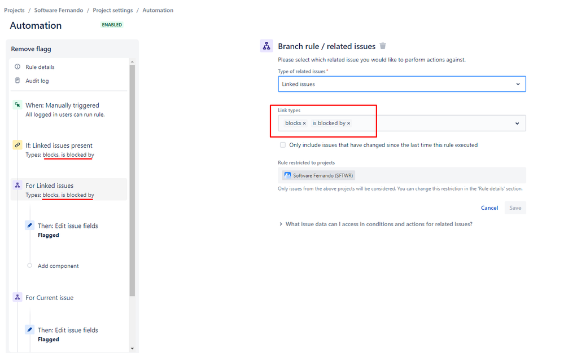Click pencil icon of second Edit issue fields
Image resolution: width=564 pixels, height=353 pixels.
[x=29, y=330]
